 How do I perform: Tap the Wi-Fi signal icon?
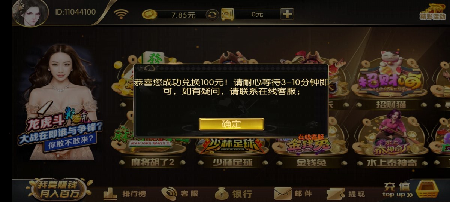coord(121,14)
